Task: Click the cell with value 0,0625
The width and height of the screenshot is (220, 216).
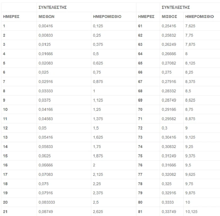Action: (45, 156)
